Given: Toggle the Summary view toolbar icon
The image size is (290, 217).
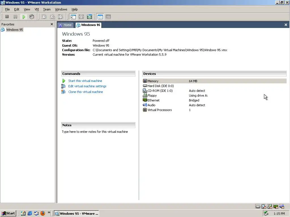Looking at the screenshot, I should click(x=100, y=17).
